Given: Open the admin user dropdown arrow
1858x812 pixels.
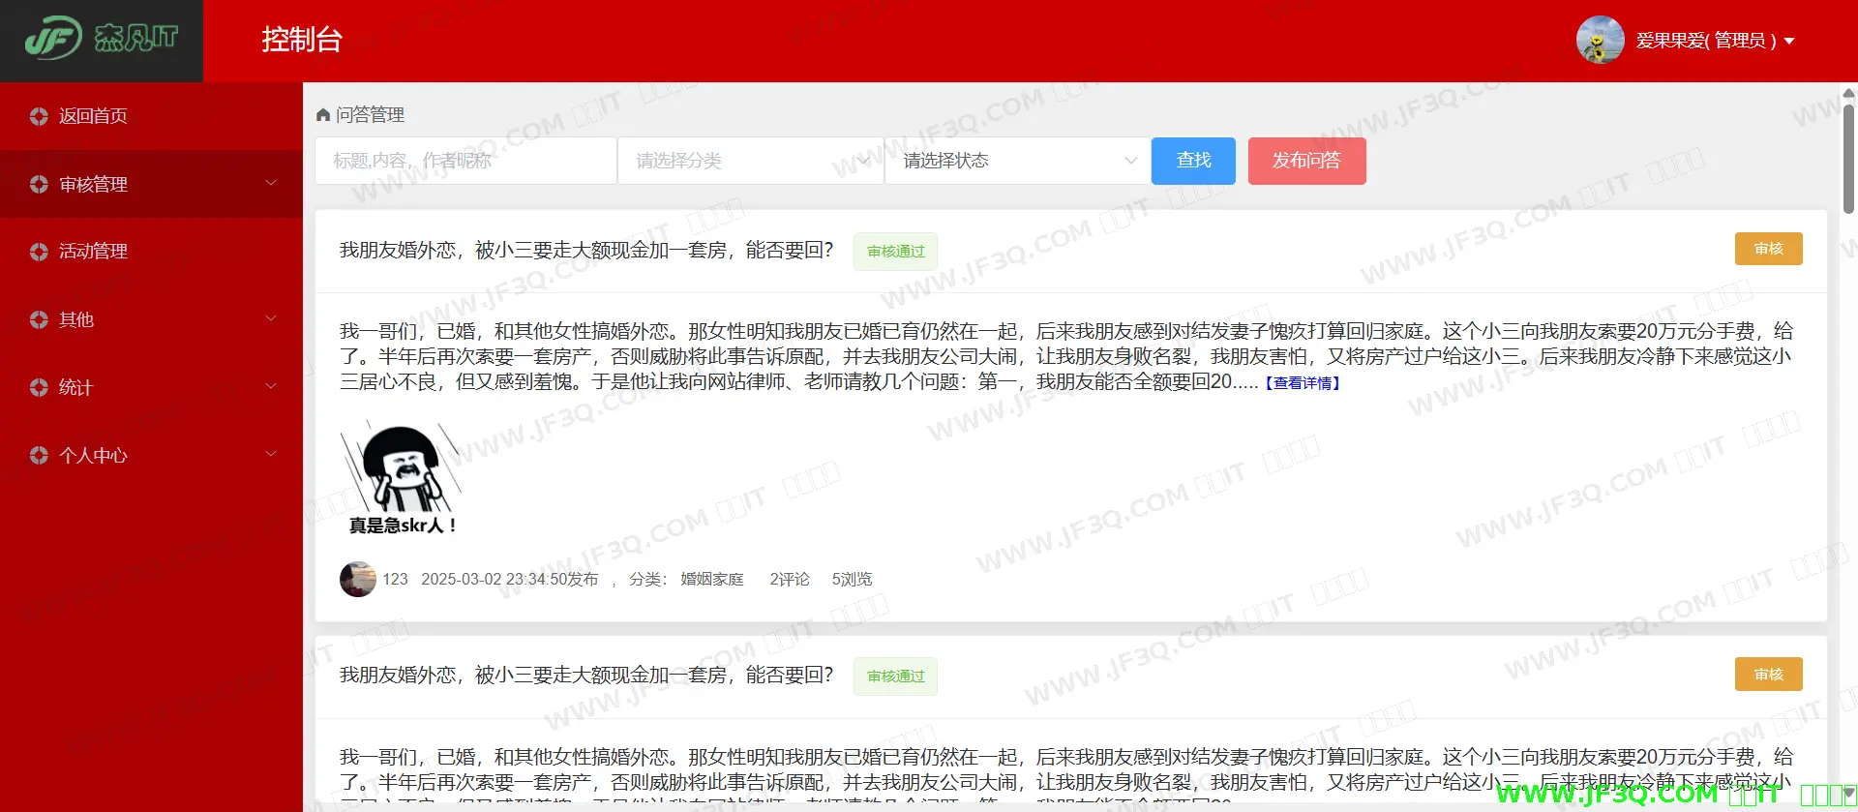Looking at the screenshot, I should [x=1789, y=41].
